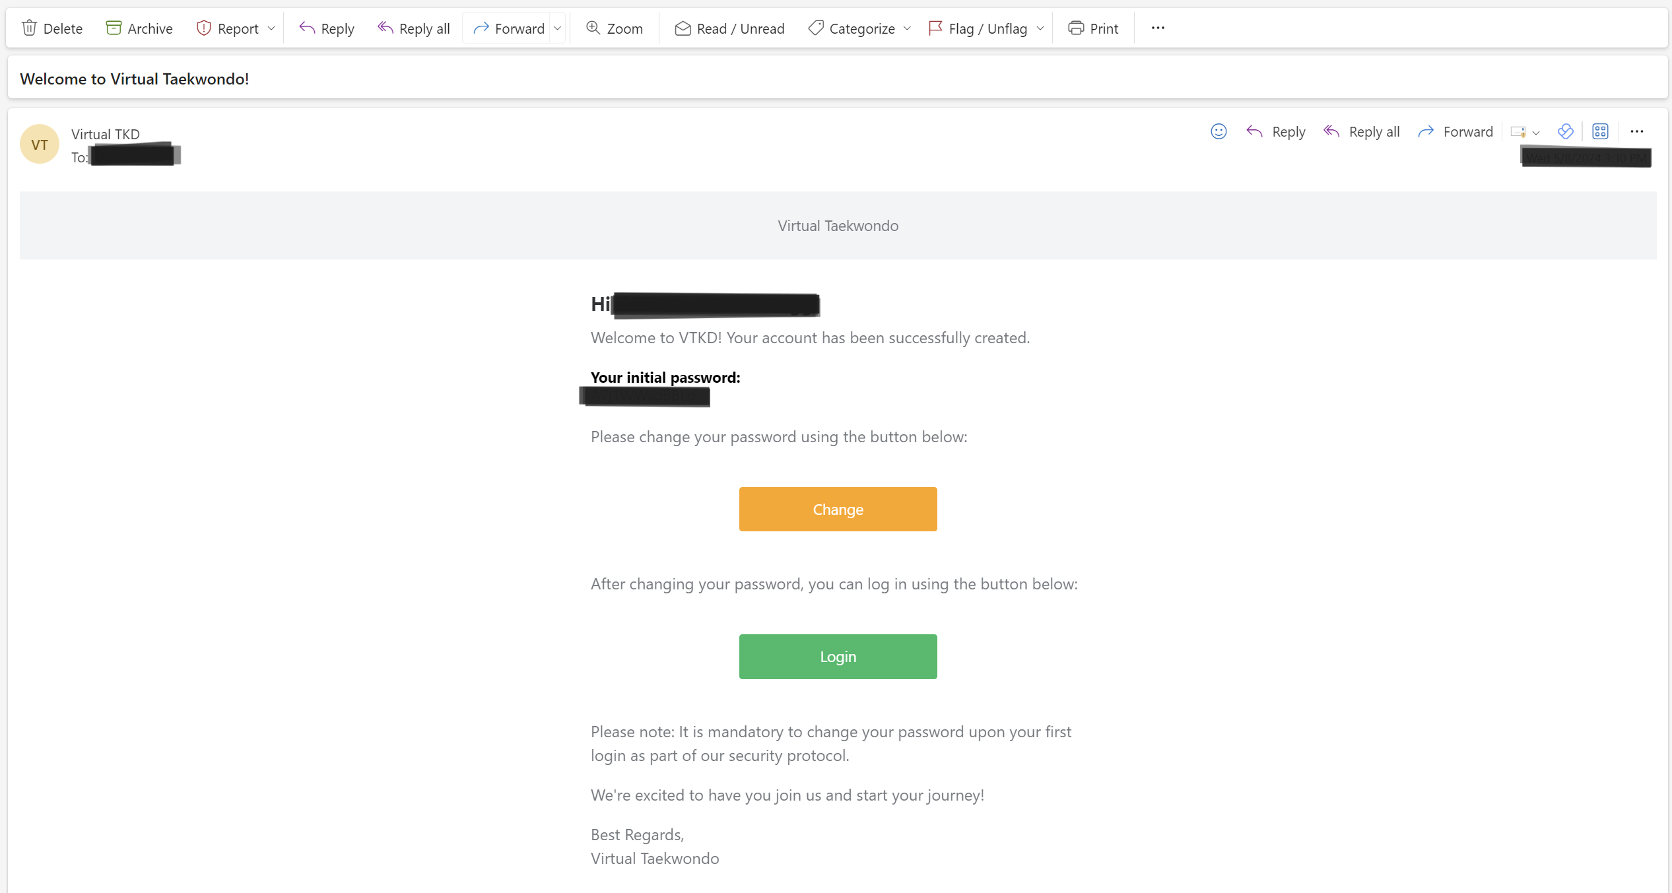
Task: Open the message header's ellipsis more actions menu
Action: (x=1636, y=131)
